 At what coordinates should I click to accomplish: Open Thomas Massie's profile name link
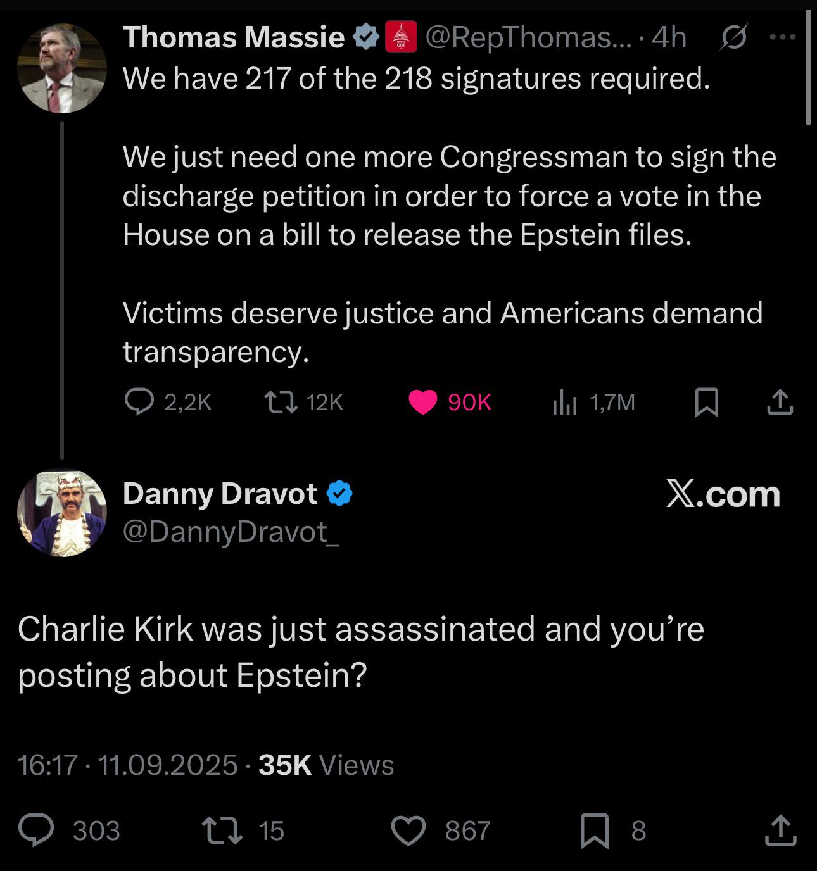coord(233,37)
